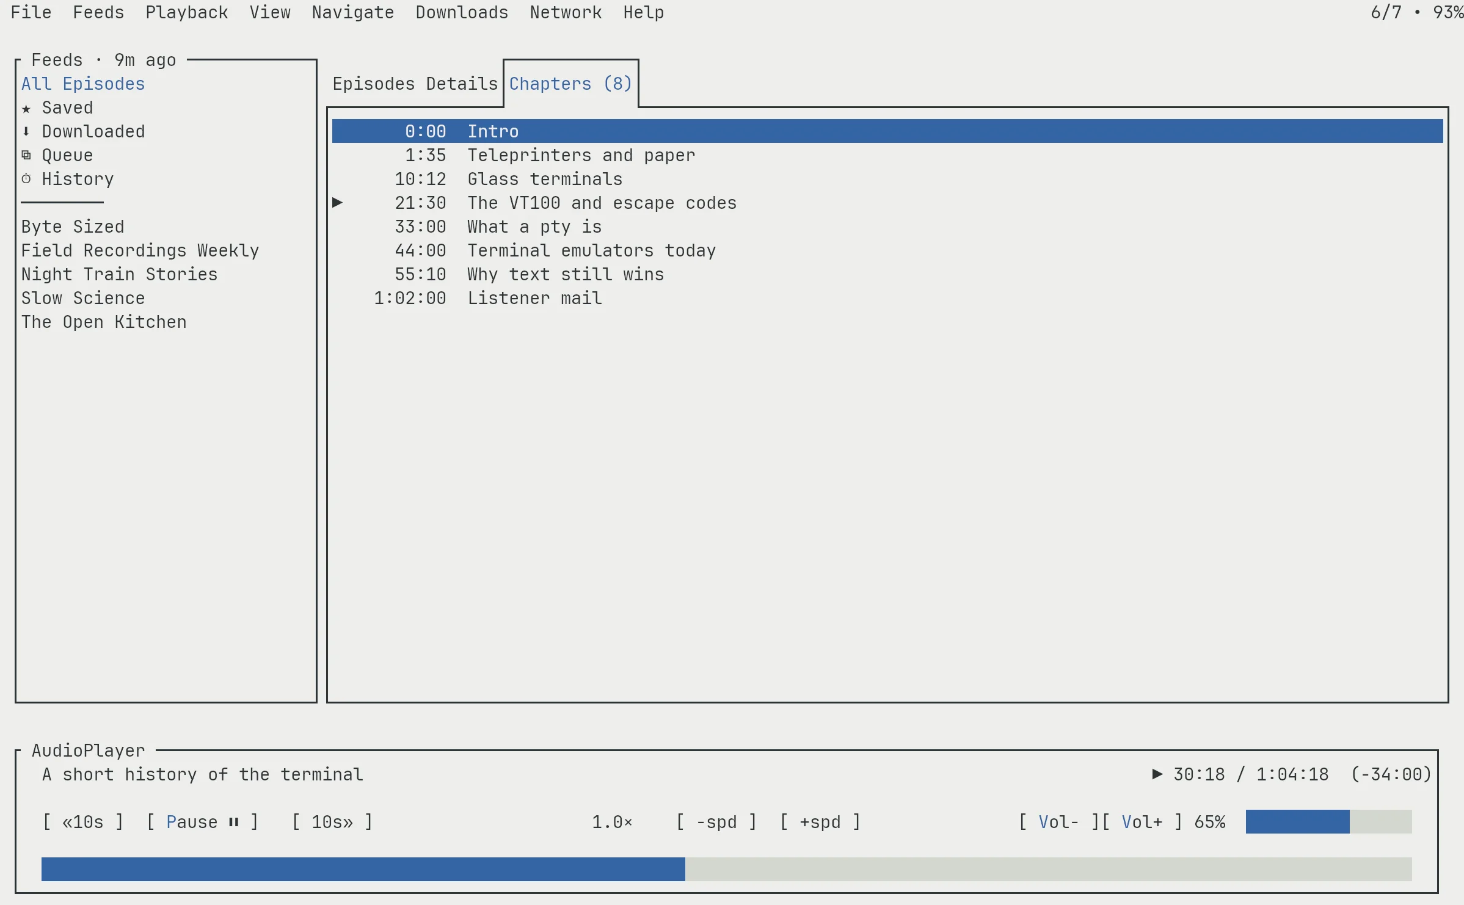Switch to the Details tab

(462, 84)
